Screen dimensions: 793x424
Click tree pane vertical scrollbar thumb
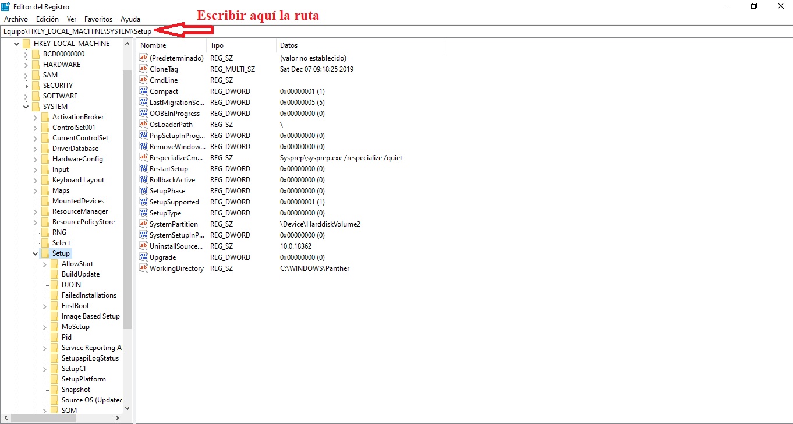[128, 200]
